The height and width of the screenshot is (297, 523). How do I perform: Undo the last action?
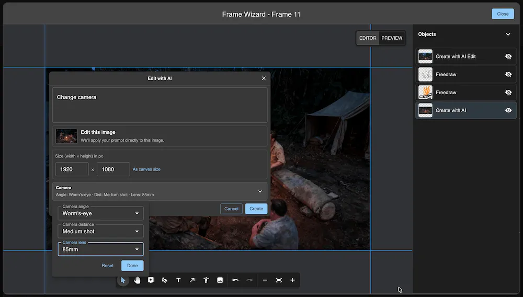click(x=235, y=280)
